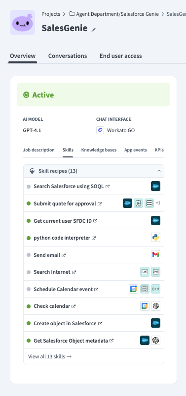The image size is (186, 396).
Task: Click Salesforce icon in Create object in Salesforce row
Action: pyautogui.click(x=155, y=323)
